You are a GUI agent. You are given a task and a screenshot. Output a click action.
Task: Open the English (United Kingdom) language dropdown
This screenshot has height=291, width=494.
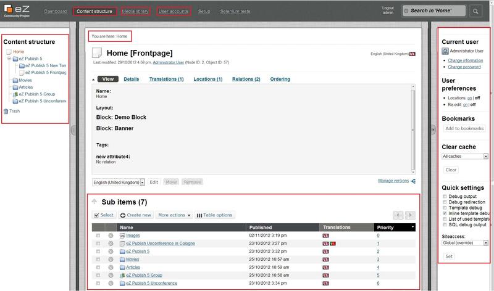tap(119, 182)
